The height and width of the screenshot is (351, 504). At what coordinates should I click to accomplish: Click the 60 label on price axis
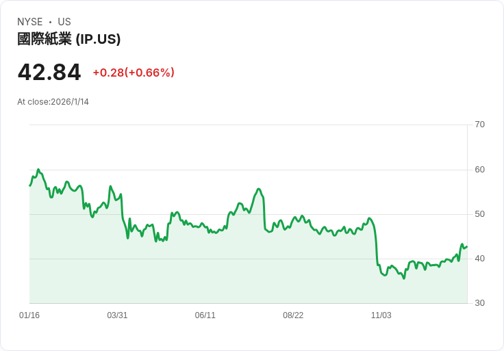coord(480,170)
